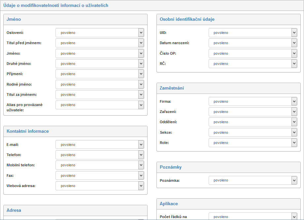
Task: Open the UID dropdown
Action: pos(253,33)
